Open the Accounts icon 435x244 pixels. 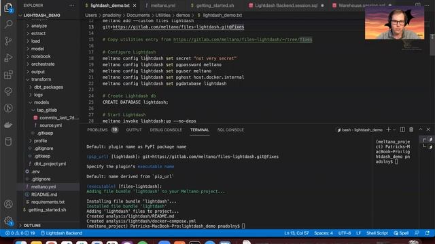tap(8, 204)
